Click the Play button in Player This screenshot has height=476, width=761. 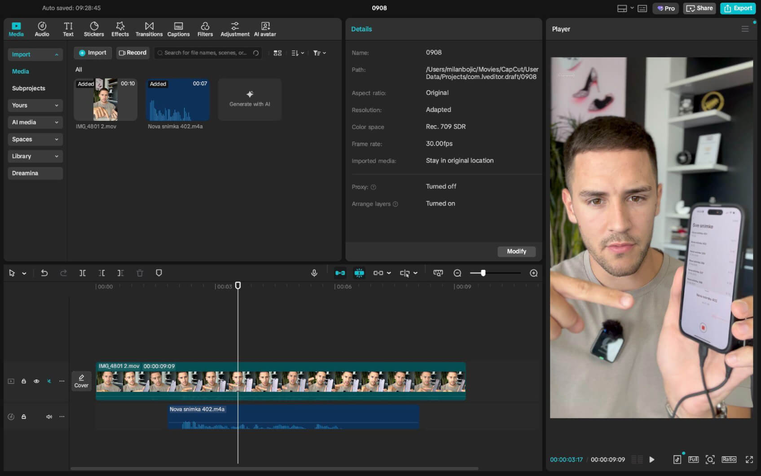pos(652,459)
